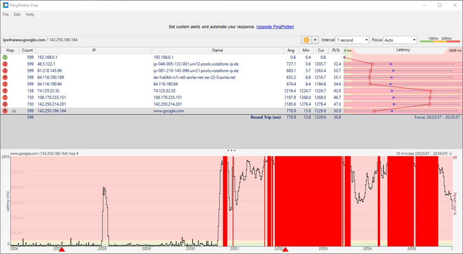Image resolution: width=463 pixels, height=254 pixels.
Task: Click the Cur column header
Action: pyautogui.click(x=321, y=50)
